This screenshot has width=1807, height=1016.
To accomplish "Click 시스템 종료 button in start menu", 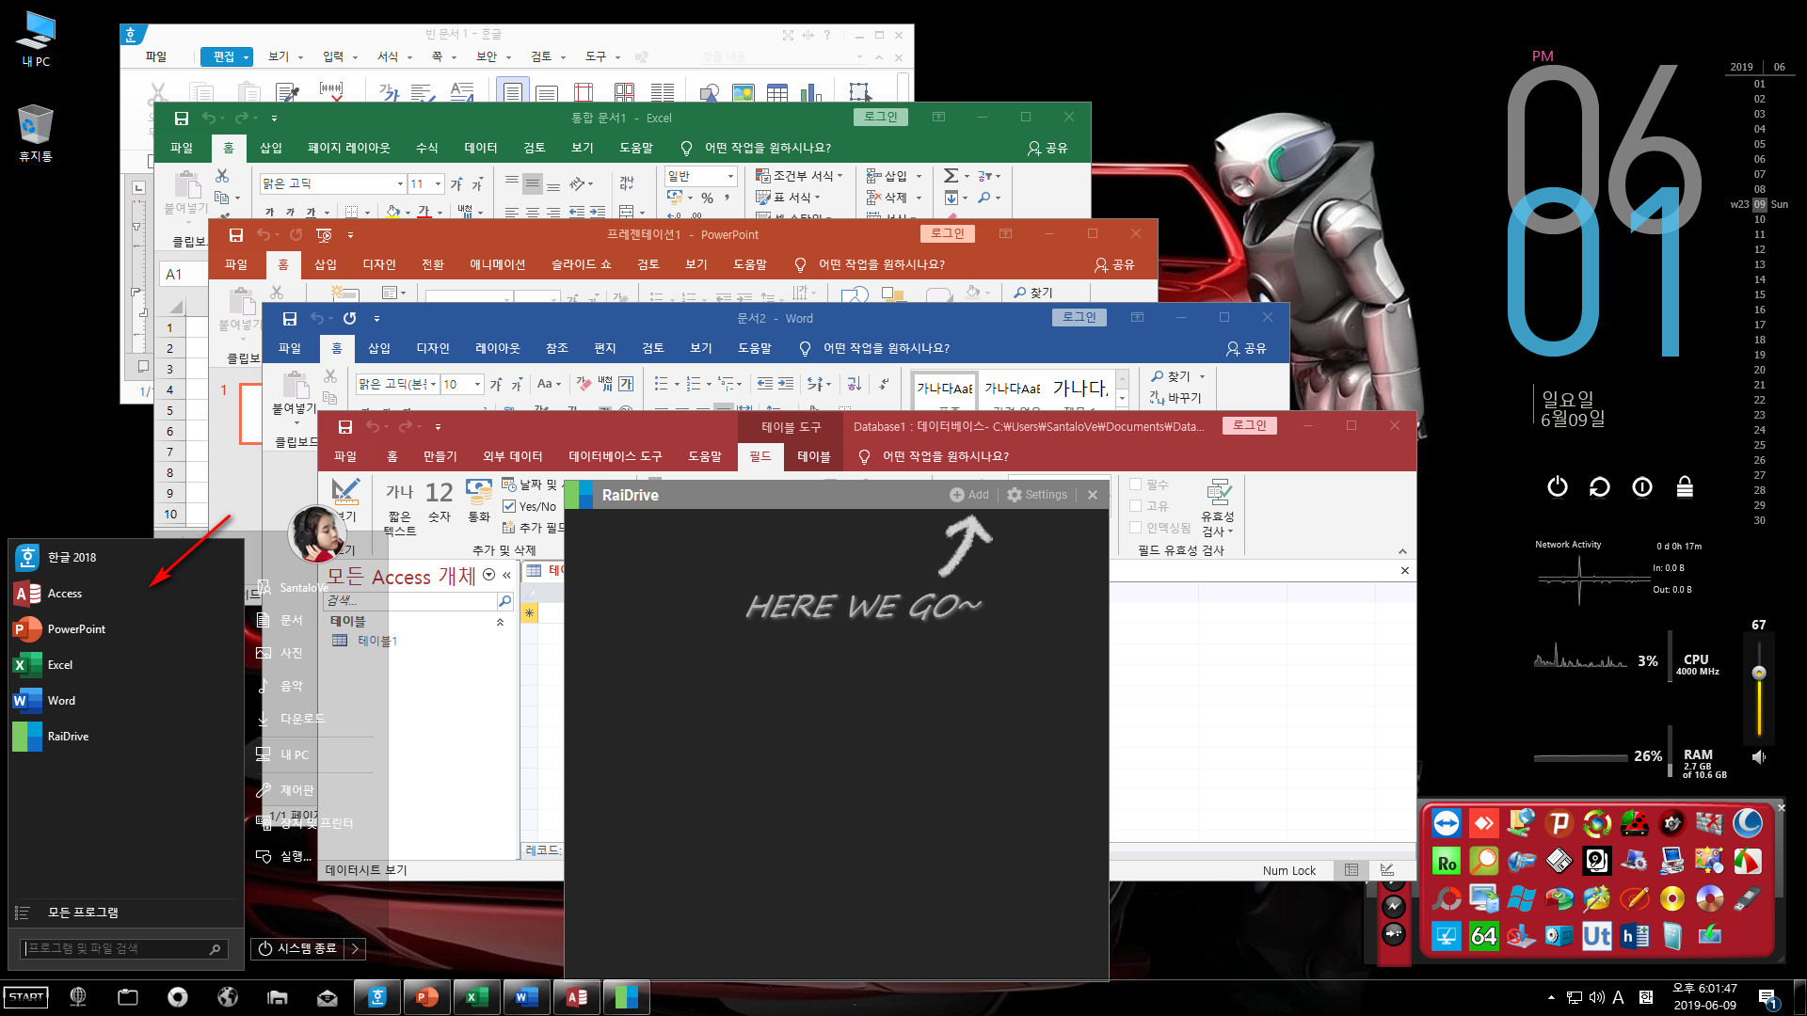I will pyautogui.click(x=297, y=948).
